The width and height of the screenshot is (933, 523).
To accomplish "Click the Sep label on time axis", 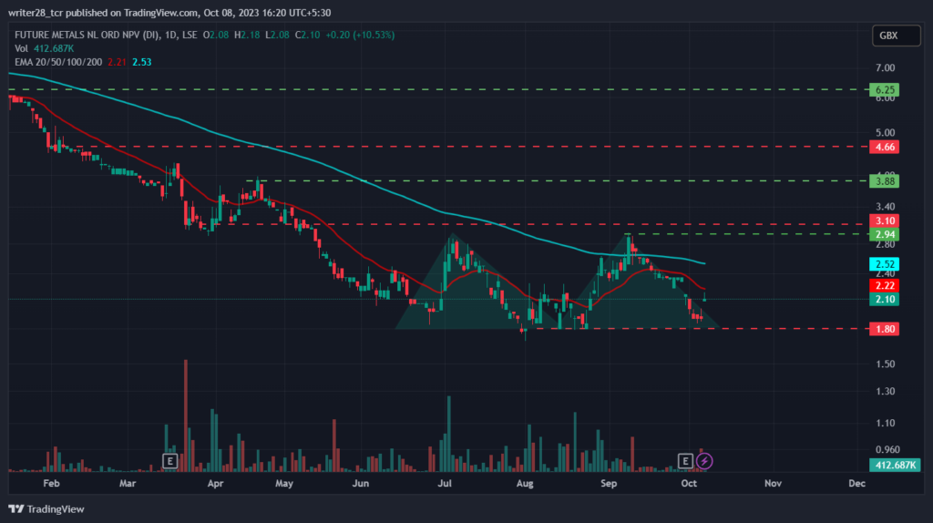I will coord(609,483).
